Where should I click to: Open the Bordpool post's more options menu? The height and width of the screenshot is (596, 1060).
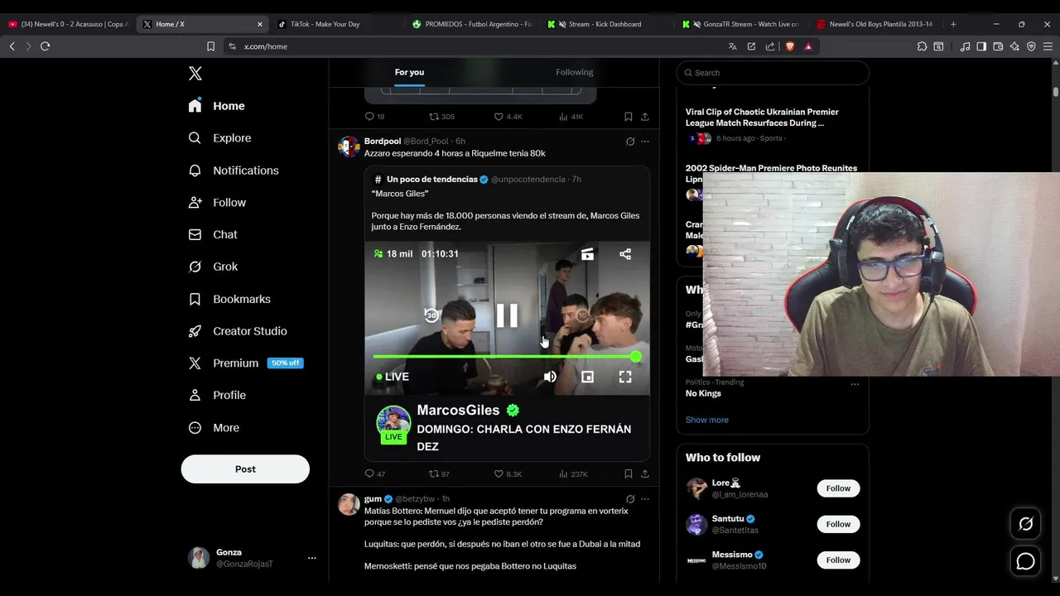pos(645,142)
